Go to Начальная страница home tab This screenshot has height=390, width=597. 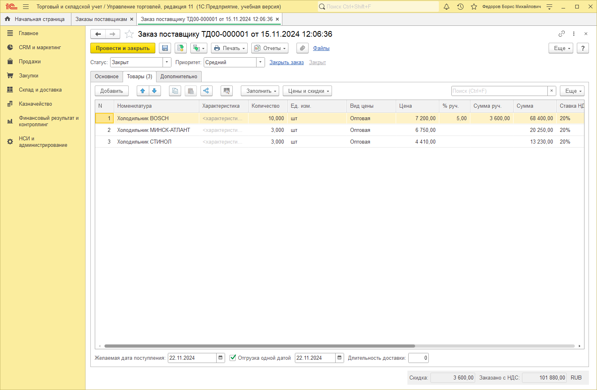pyautogui.click(x=35, y=19)
